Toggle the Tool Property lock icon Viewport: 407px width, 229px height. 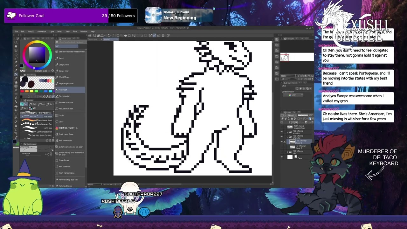click(x=52, y=150)
